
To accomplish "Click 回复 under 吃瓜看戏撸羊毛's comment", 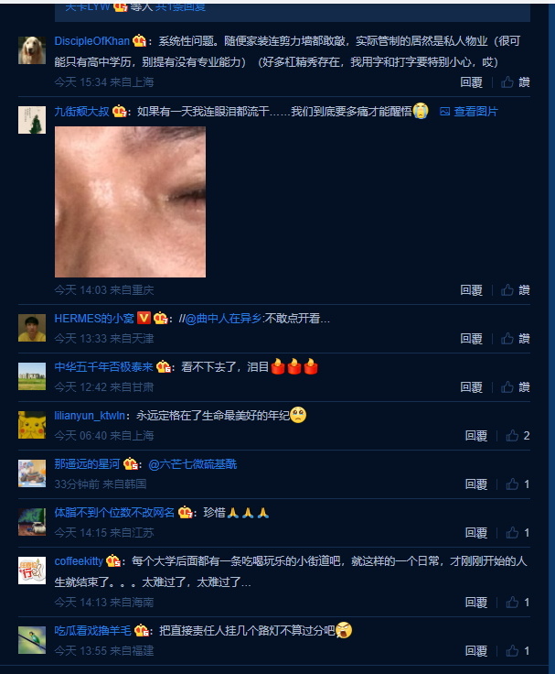I will click(476, 651).
